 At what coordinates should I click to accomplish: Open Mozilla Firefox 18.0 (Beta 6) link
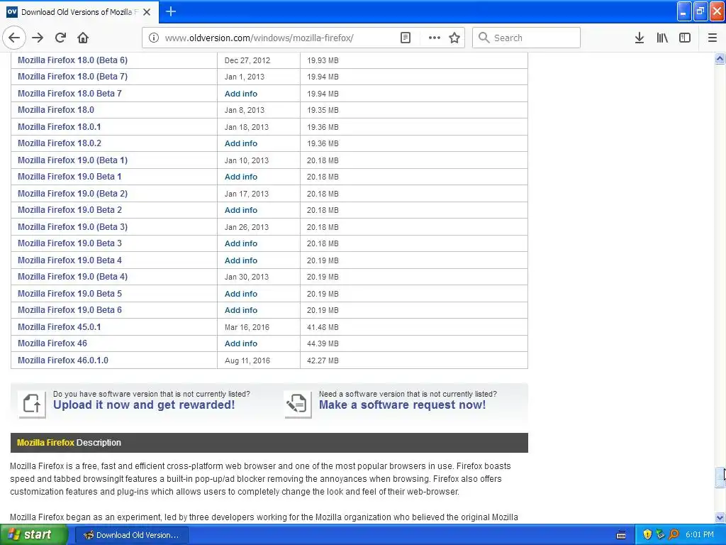coord(73,60)
